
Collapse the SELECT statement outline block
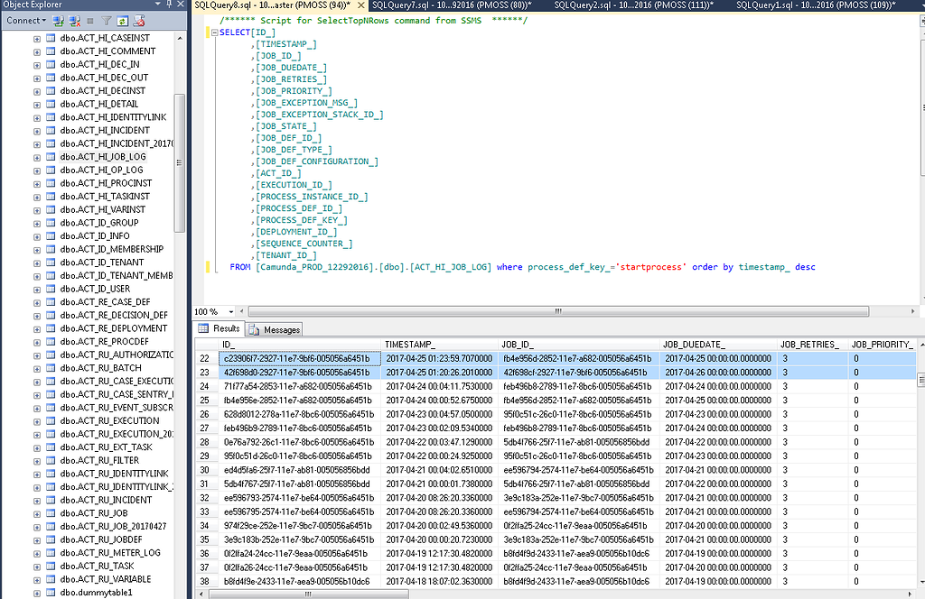pos(215,32)
